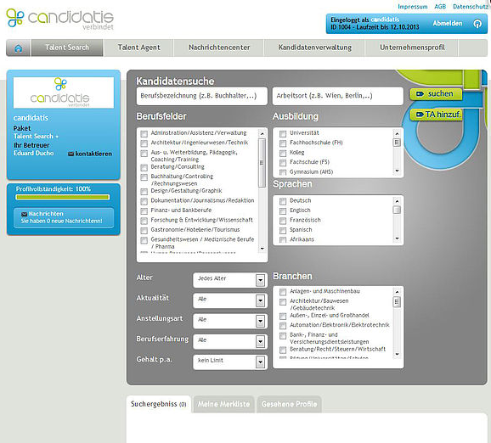Click the suchen button
The width and height of the screenshot is (491, 443).
436,94
